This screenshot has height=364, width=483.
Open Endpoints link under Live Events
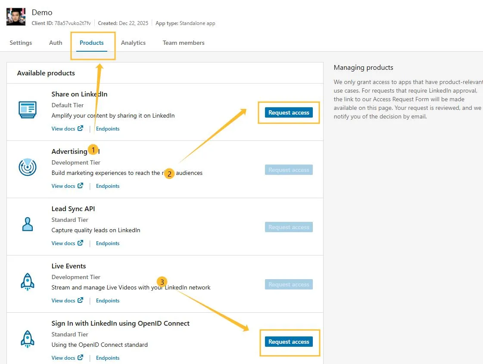(x=108, y=301)
